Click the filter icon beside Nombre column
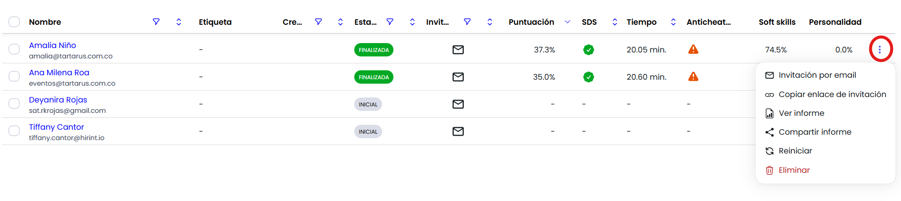901x201 pixels. (x=156, y=22)
